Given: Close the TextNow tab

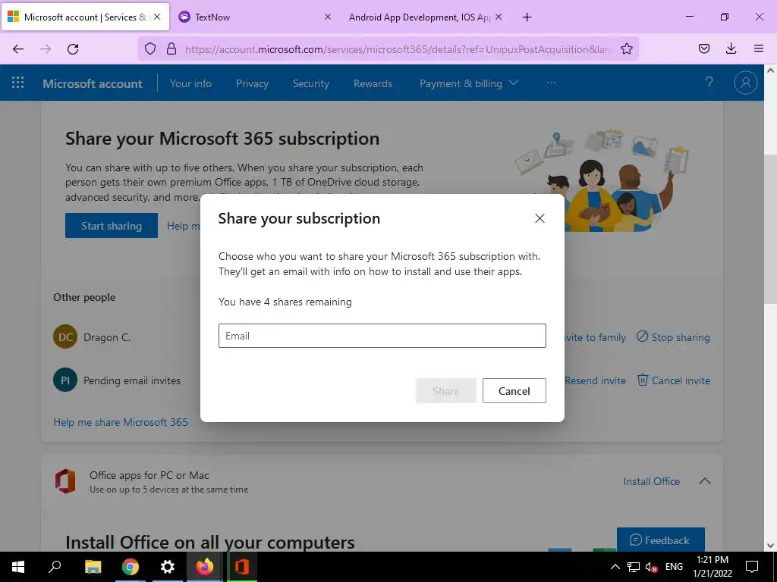Looking at the screenshot, I should (328, 17).
